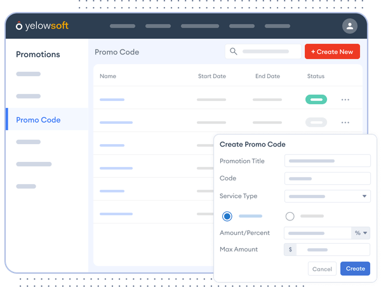Screen dimensions: 381x287
Task: Toggle the grey inactive status pill
Action: [x=316, y=123]
